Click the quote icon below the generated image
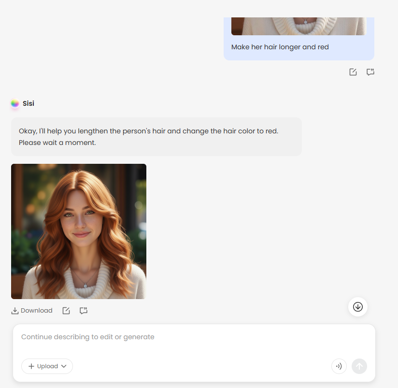 (84, 311)
